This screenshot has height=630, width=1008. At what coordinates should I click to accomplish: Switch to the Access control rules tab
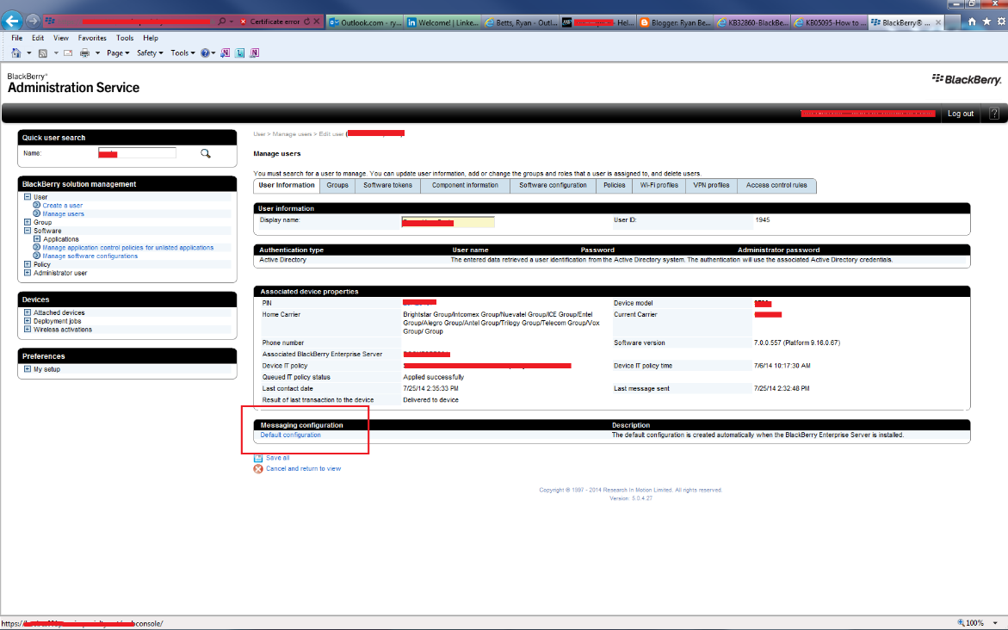coord(776,185)
